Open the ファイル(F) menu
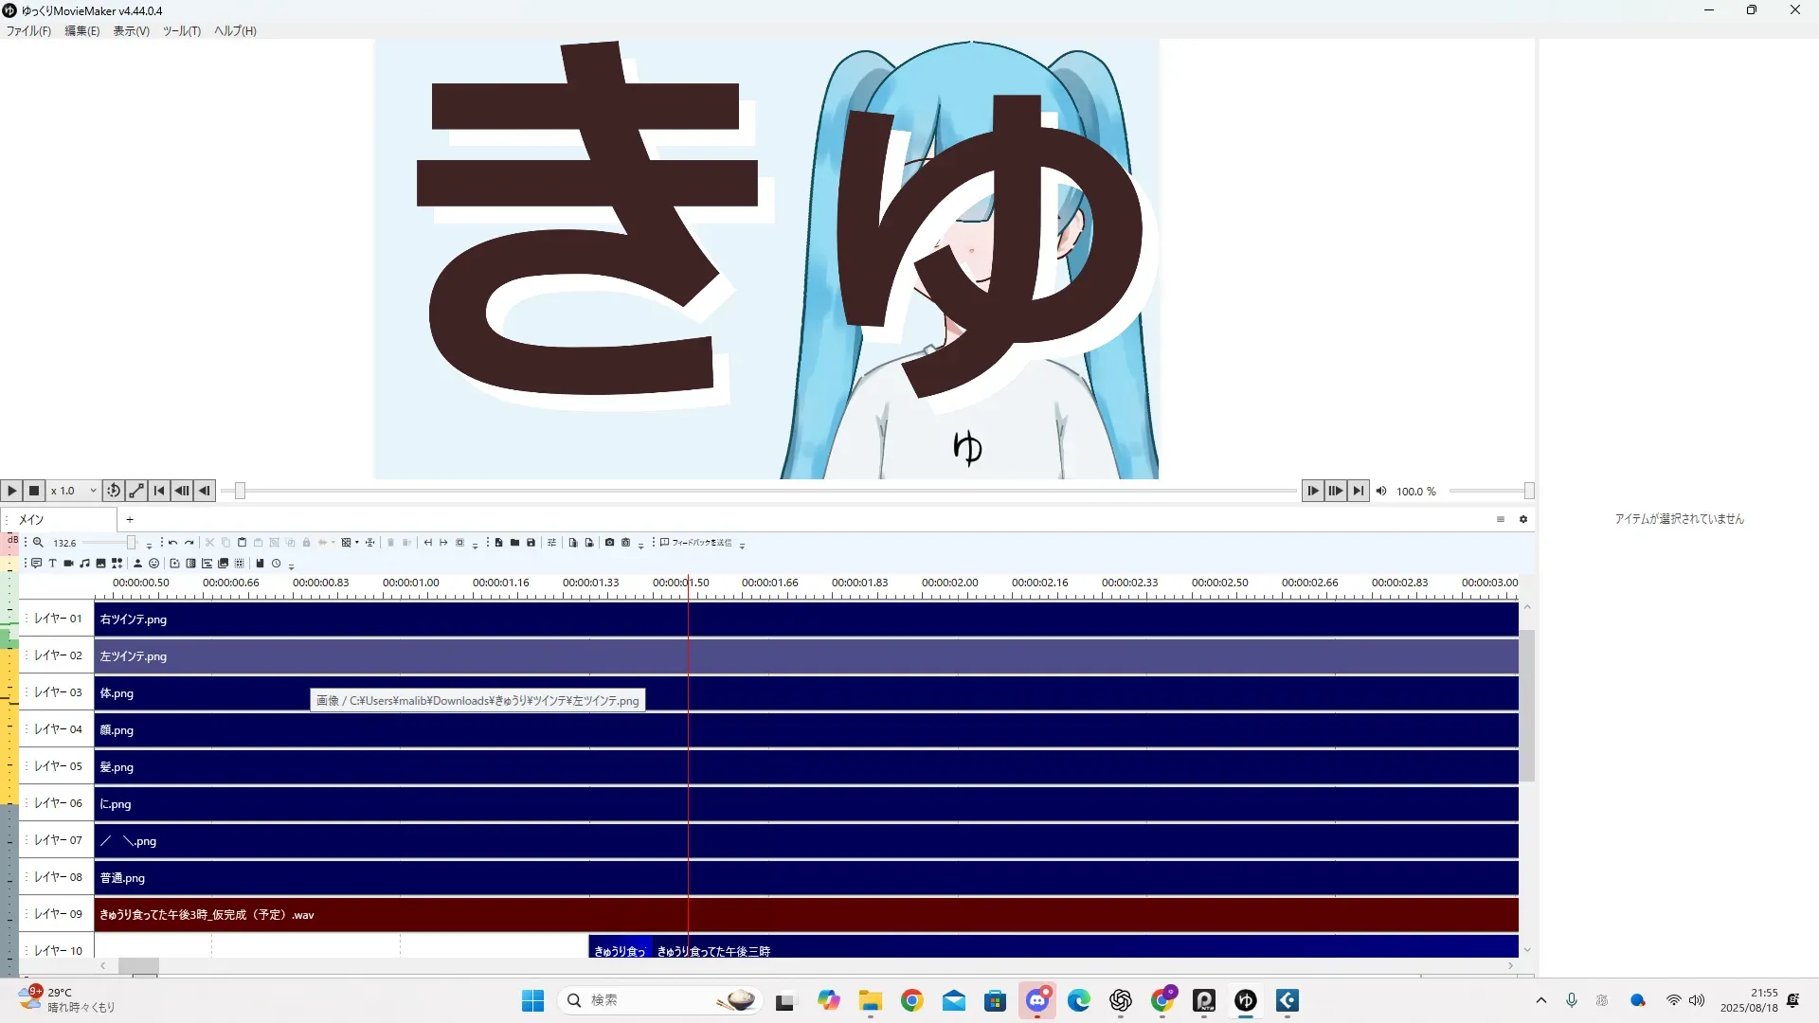The height and width of the screenshot is (1023, 1819). click(x=28, y=30)
